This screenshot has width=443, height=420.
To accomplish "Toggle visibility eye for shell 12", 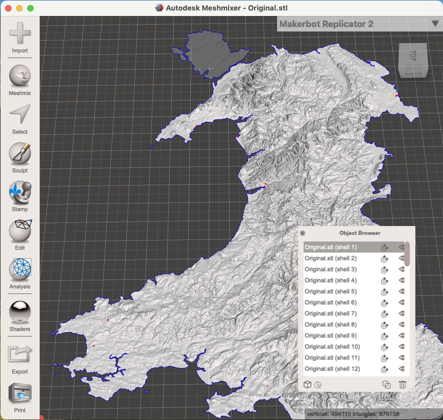I will [402, 369].
